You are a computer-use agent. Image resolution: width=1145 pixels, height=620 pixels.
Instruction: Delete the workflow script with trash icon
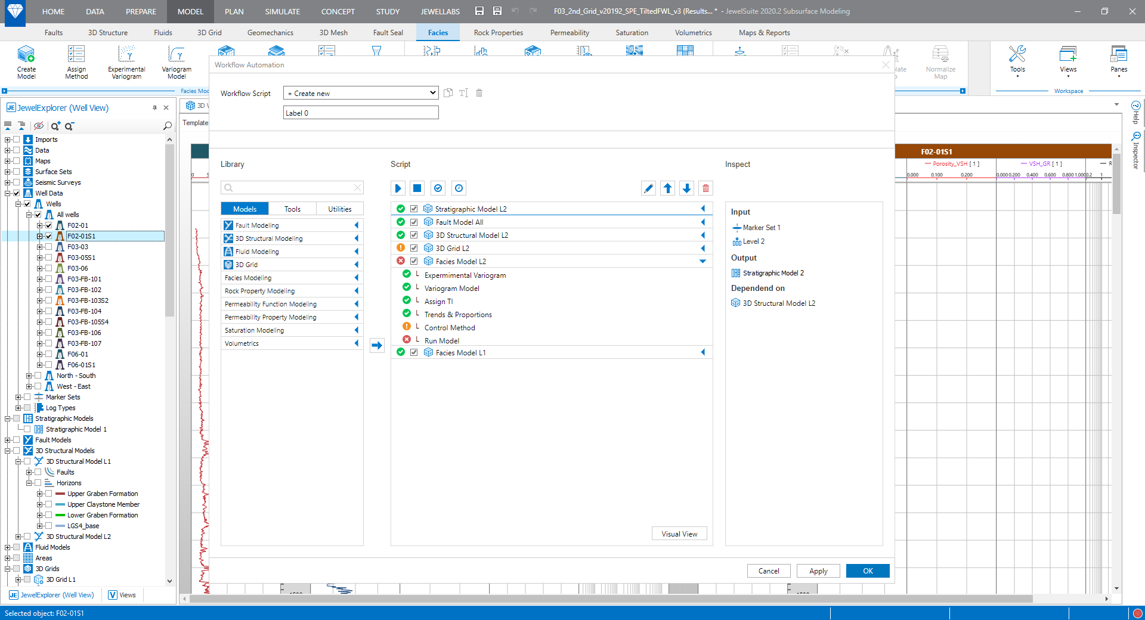click(x=479, y=93)
